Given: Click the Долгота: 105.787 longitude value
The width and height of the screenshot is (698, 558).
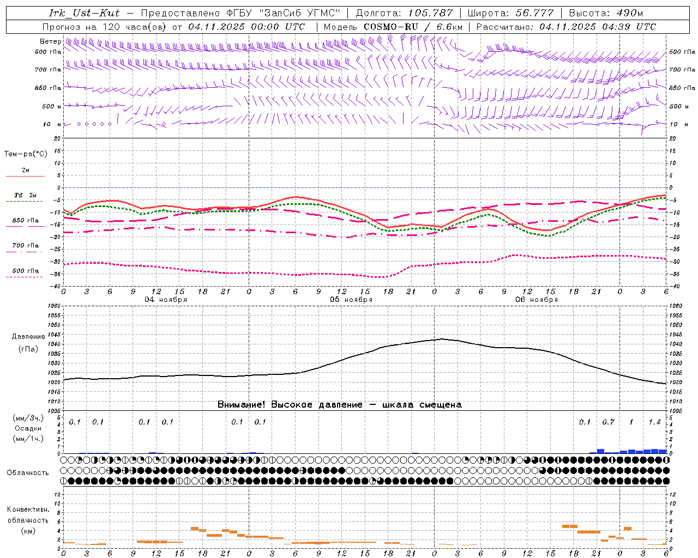Looking at the screenshot, I should [404, 13].
